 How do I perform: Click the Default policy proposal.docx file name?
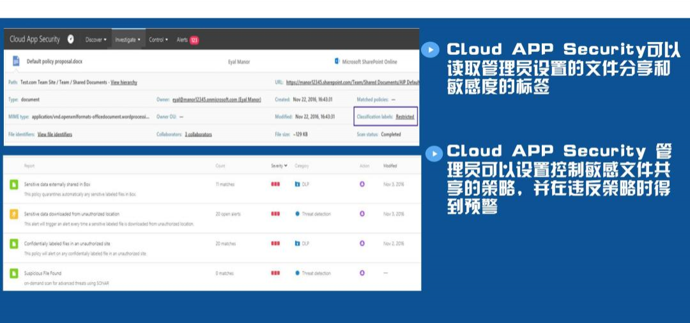tap(54, 61)
